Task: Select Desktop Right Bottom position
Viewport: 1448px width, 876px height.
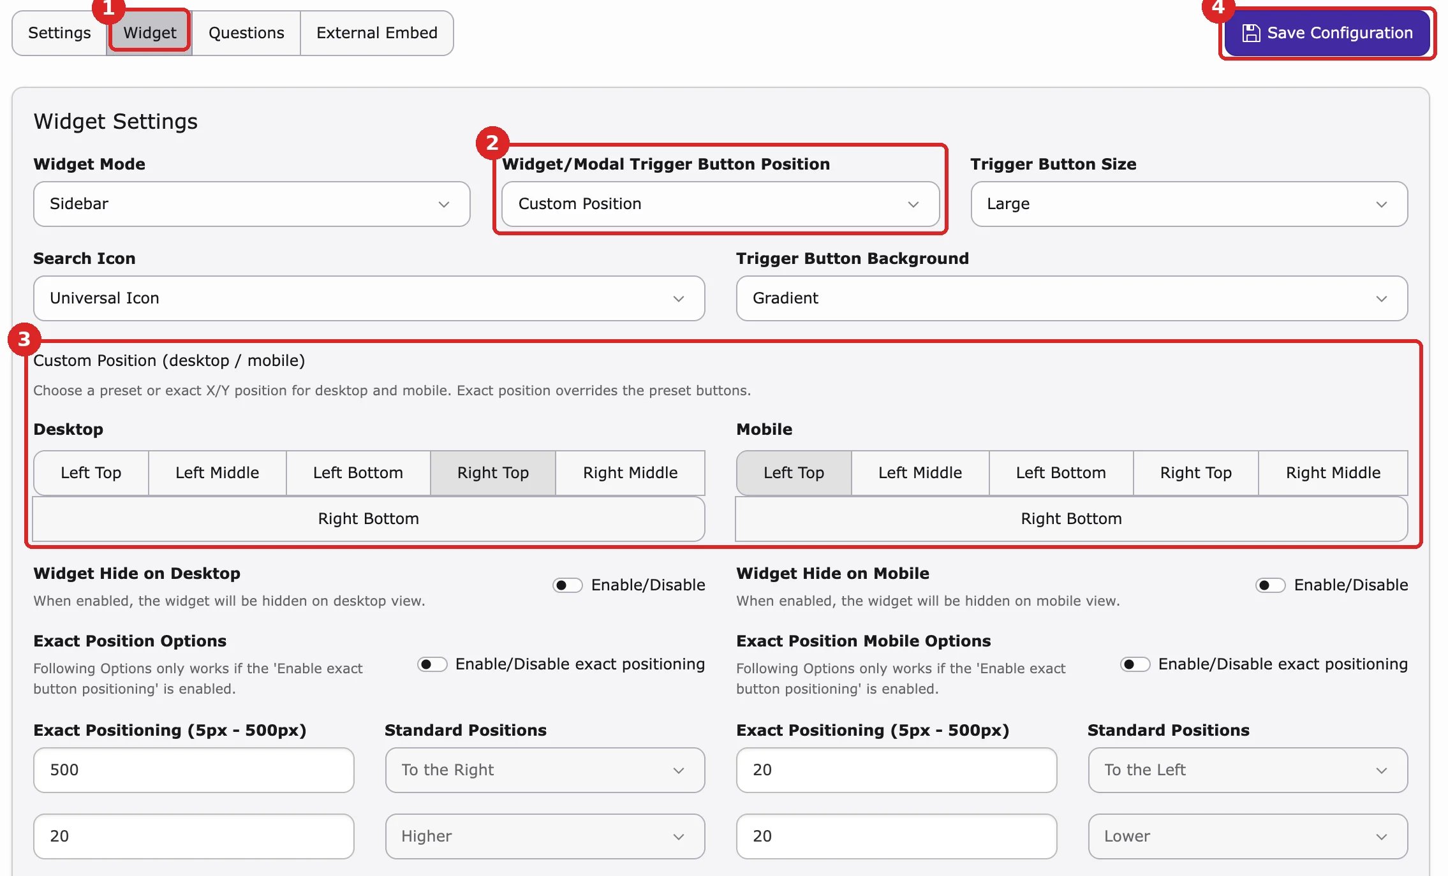Action: coord(369,519)
